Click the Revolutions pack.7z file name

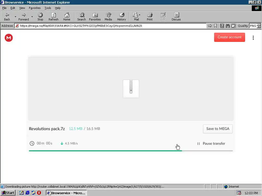point(47,129)
